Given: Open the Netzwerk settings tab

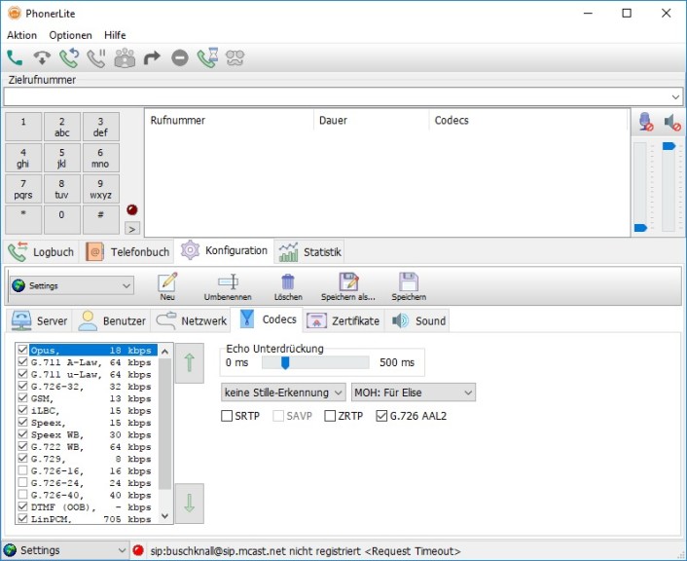Looking at the screenshot, I should 191,320.
